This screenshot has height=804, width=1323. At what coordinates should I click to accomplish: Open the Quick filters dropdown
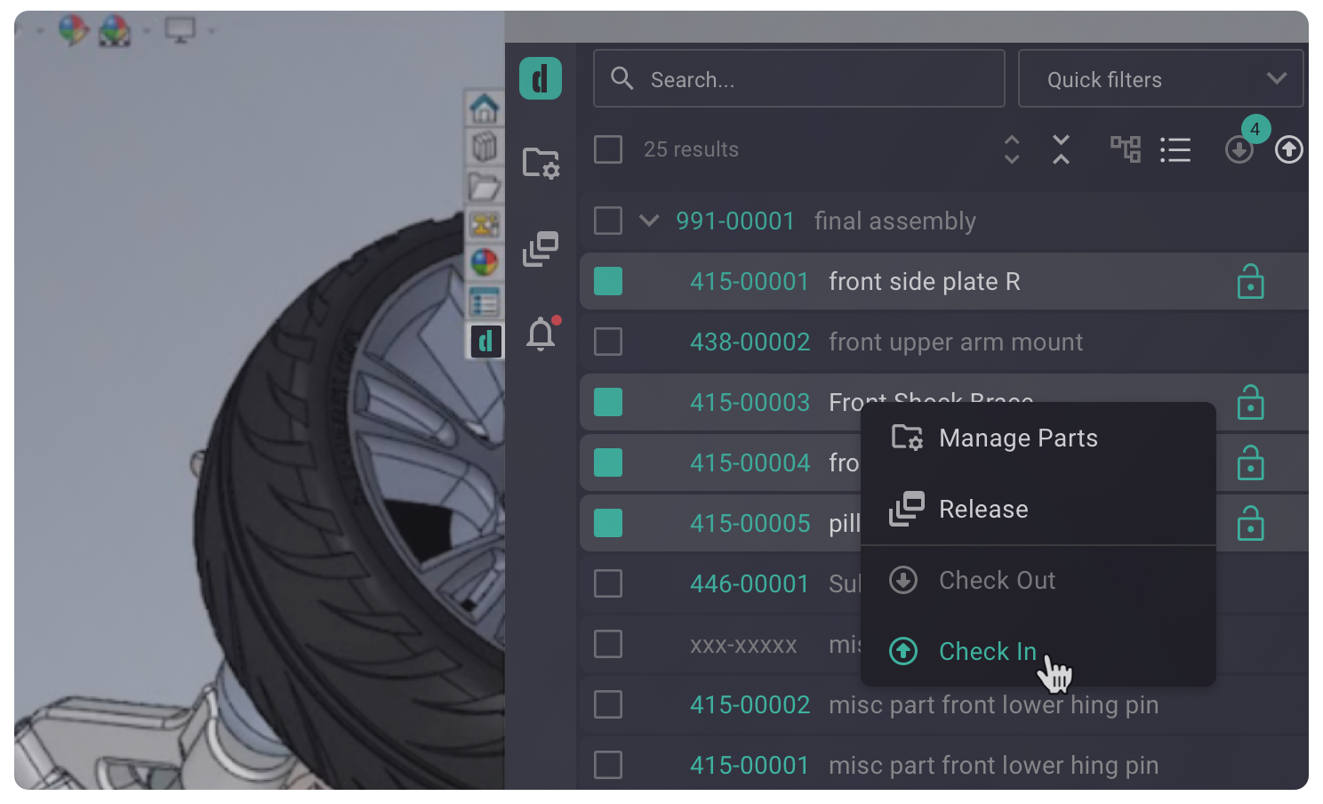(1160, 79)
